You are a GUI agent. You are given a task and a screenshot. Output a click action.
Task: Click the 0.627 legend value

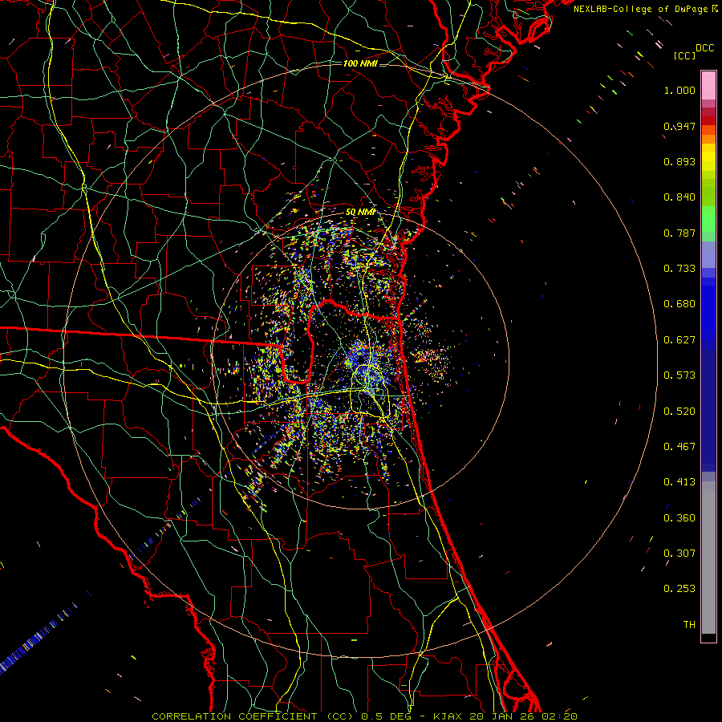click(679, 340)
